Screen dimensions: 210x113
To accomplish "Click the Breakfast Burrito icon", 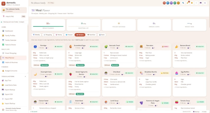I will pos(141,73).
